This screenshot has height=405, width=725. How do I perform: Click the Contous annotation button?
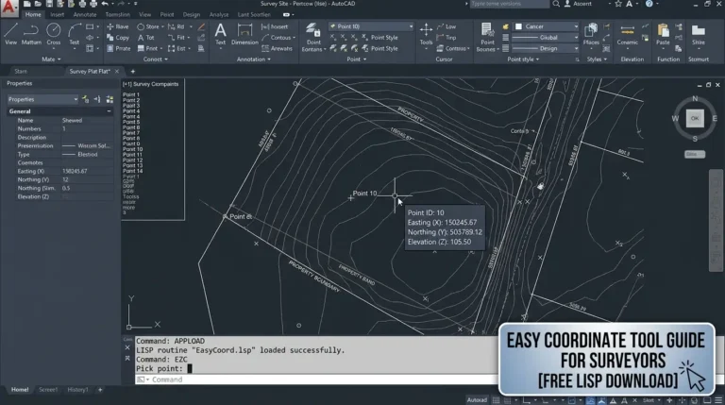click(x=278, y=38)
